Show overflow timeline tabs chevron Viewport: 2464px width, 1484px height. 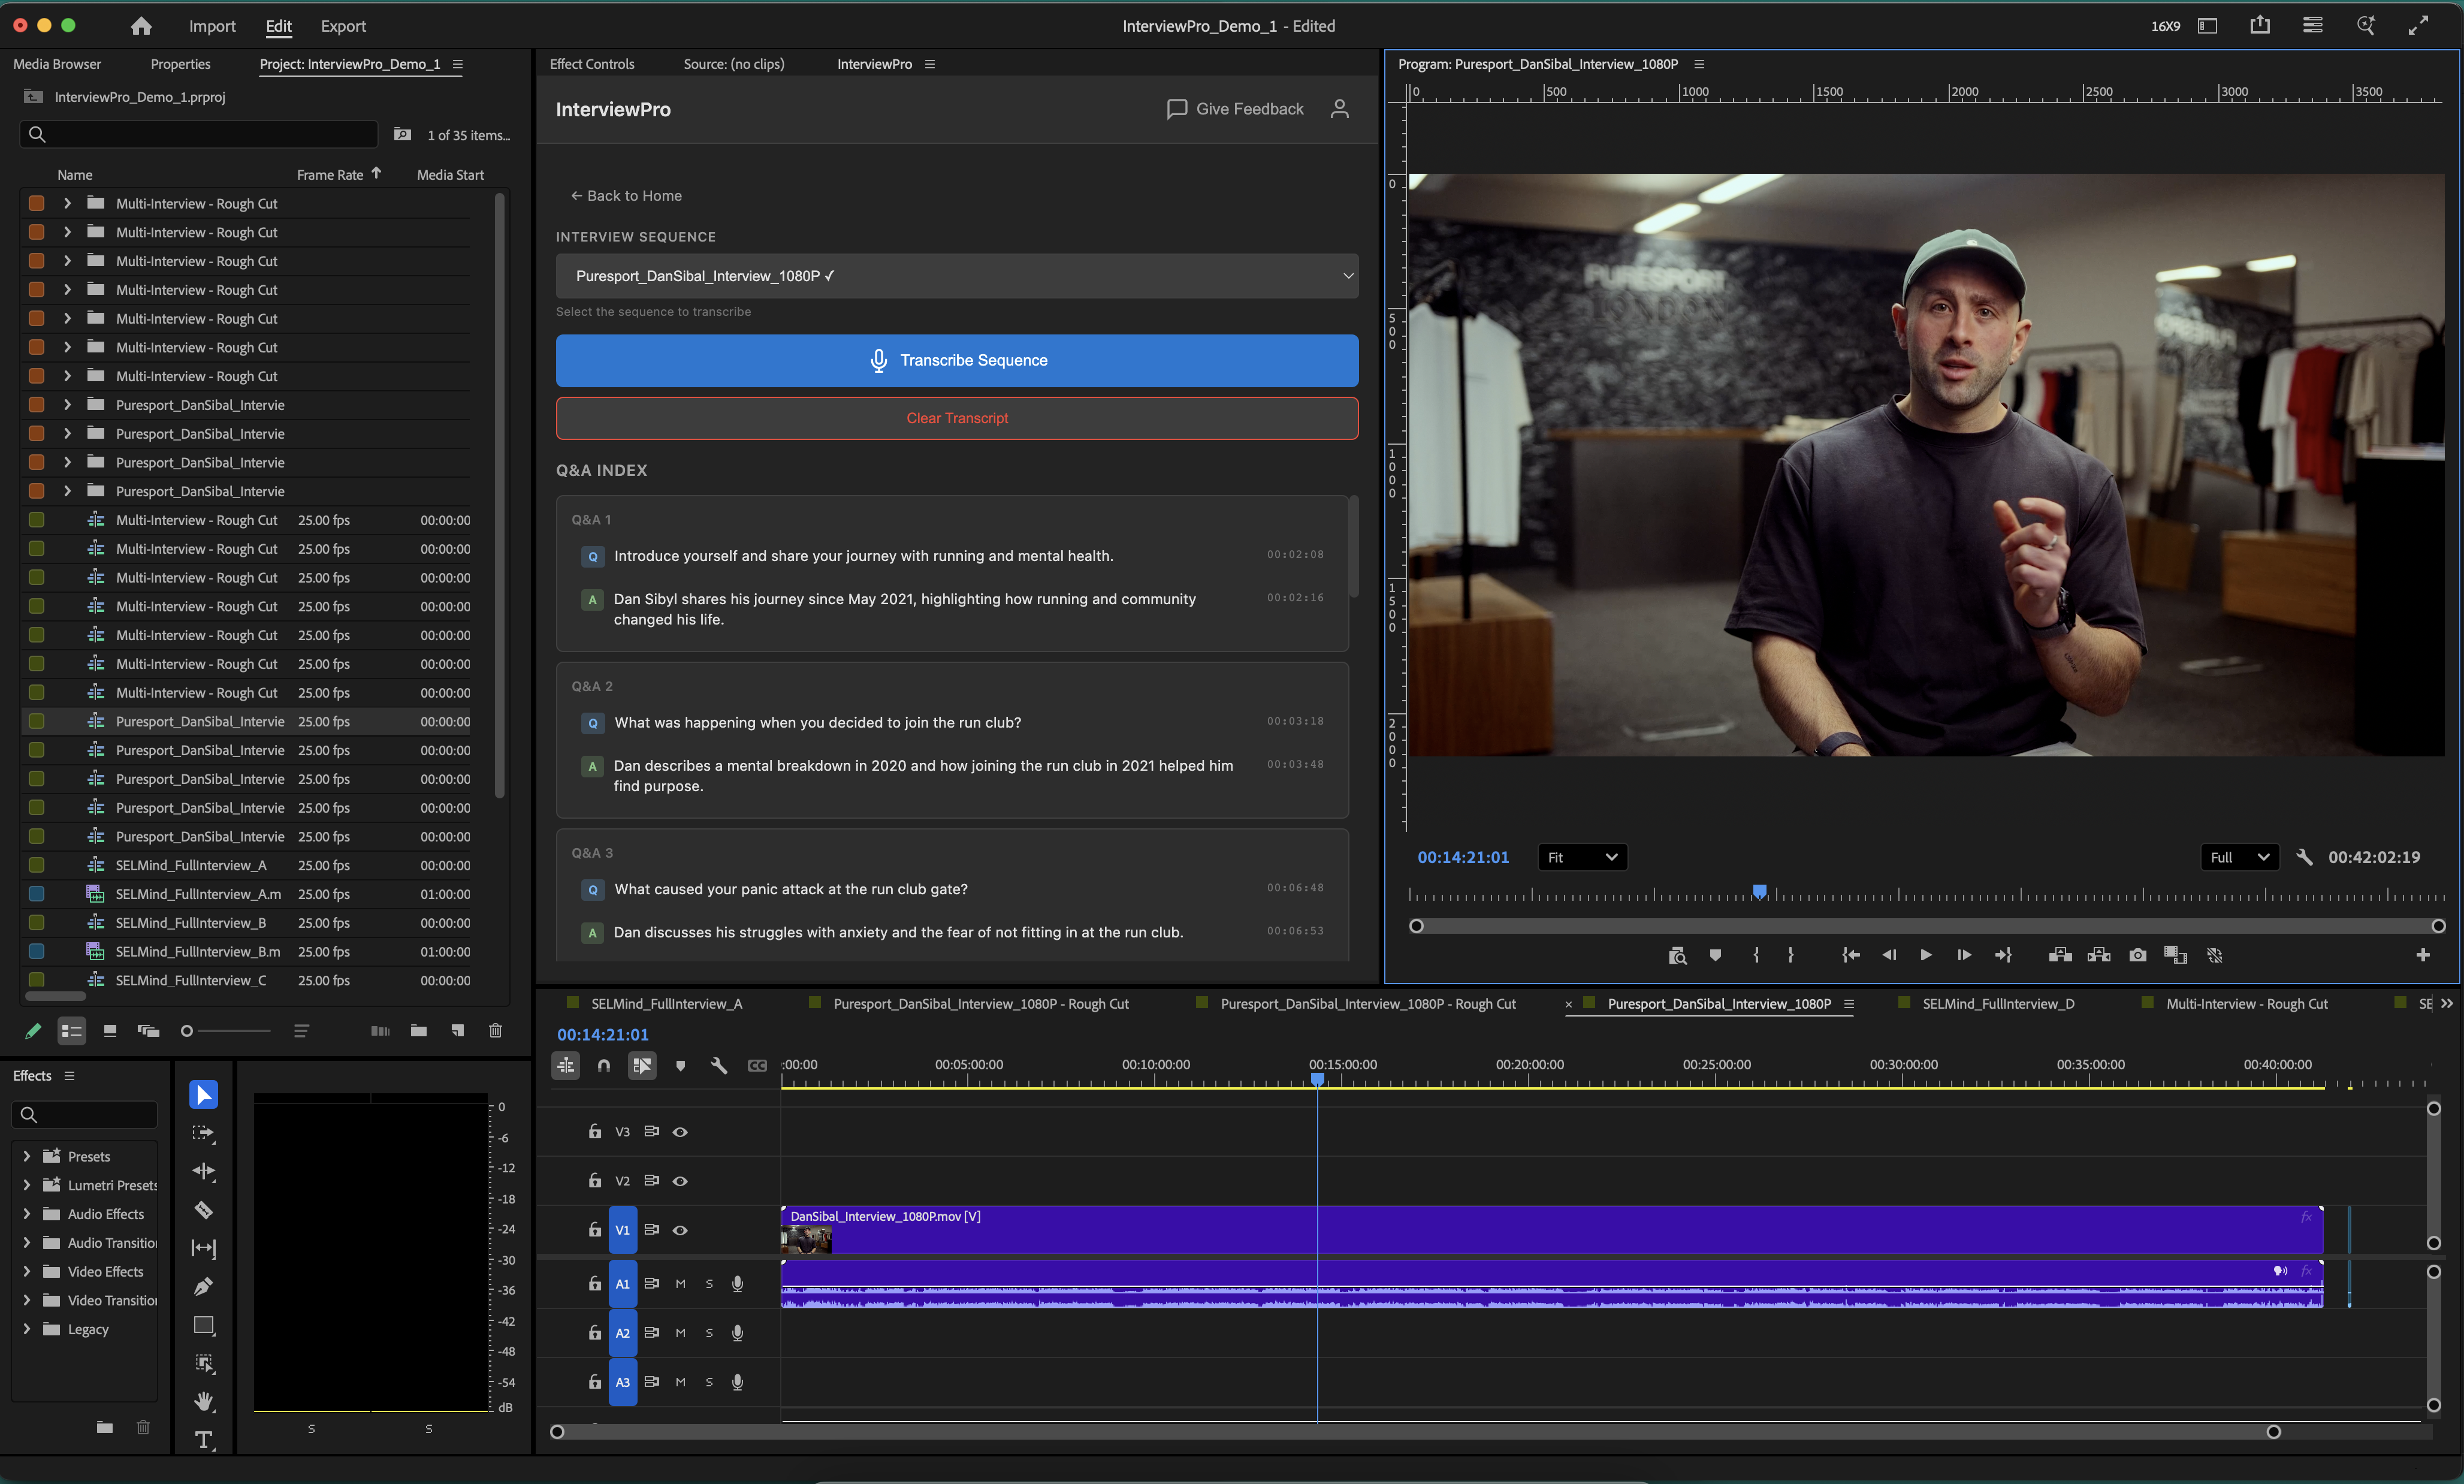tap(2446, 1004)
